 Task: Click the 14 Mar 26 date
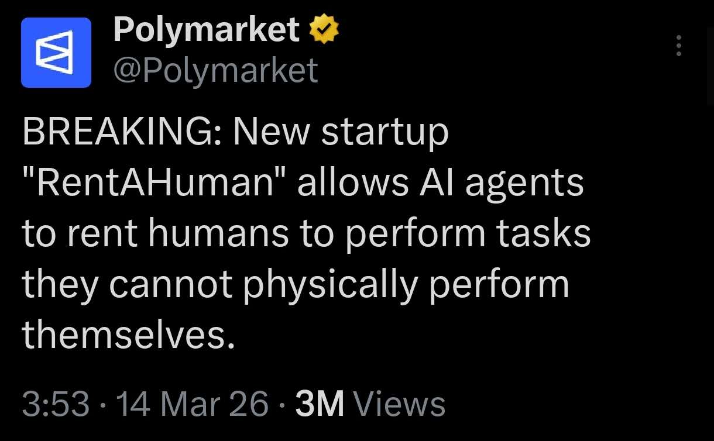[x=193, y=404]
